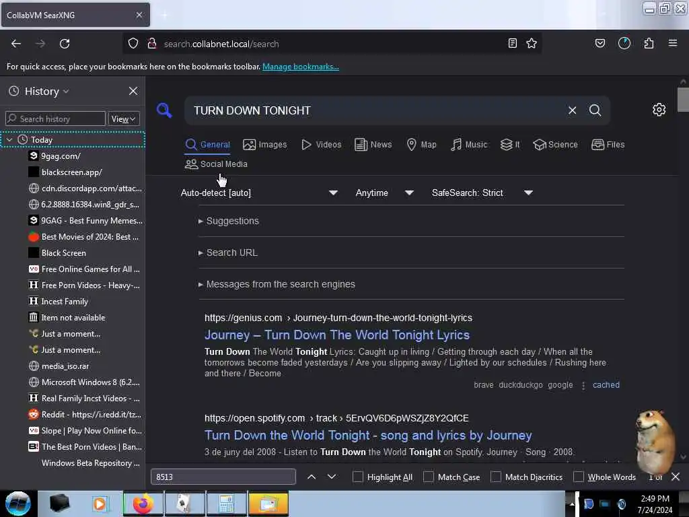The height and width of the screenshot is (517, 689).
Task: Open the extensions puzzle icon
Action: coord(649,44)
